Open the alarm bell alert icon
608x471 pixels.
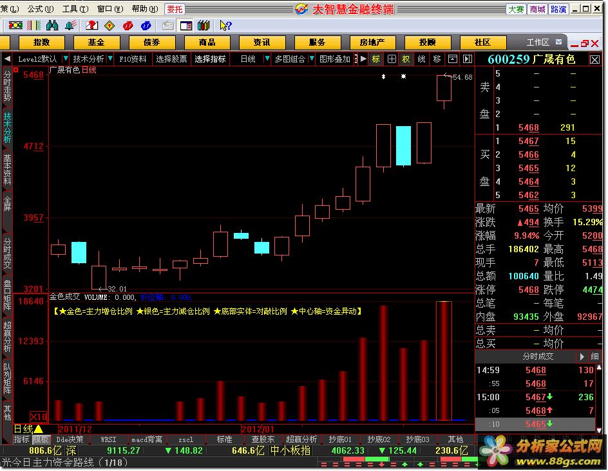pyautogui.click(x=71, y=26)
